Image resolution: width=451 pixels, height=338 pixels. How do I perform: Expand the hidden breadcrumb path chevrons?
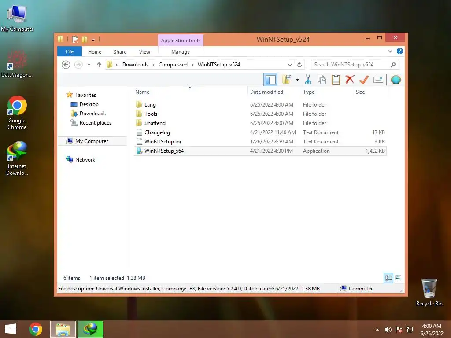pyautogui.click(x=117, y=65)
